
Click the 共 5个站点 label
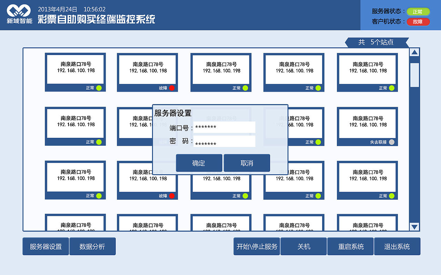click(x=376, y=42)
